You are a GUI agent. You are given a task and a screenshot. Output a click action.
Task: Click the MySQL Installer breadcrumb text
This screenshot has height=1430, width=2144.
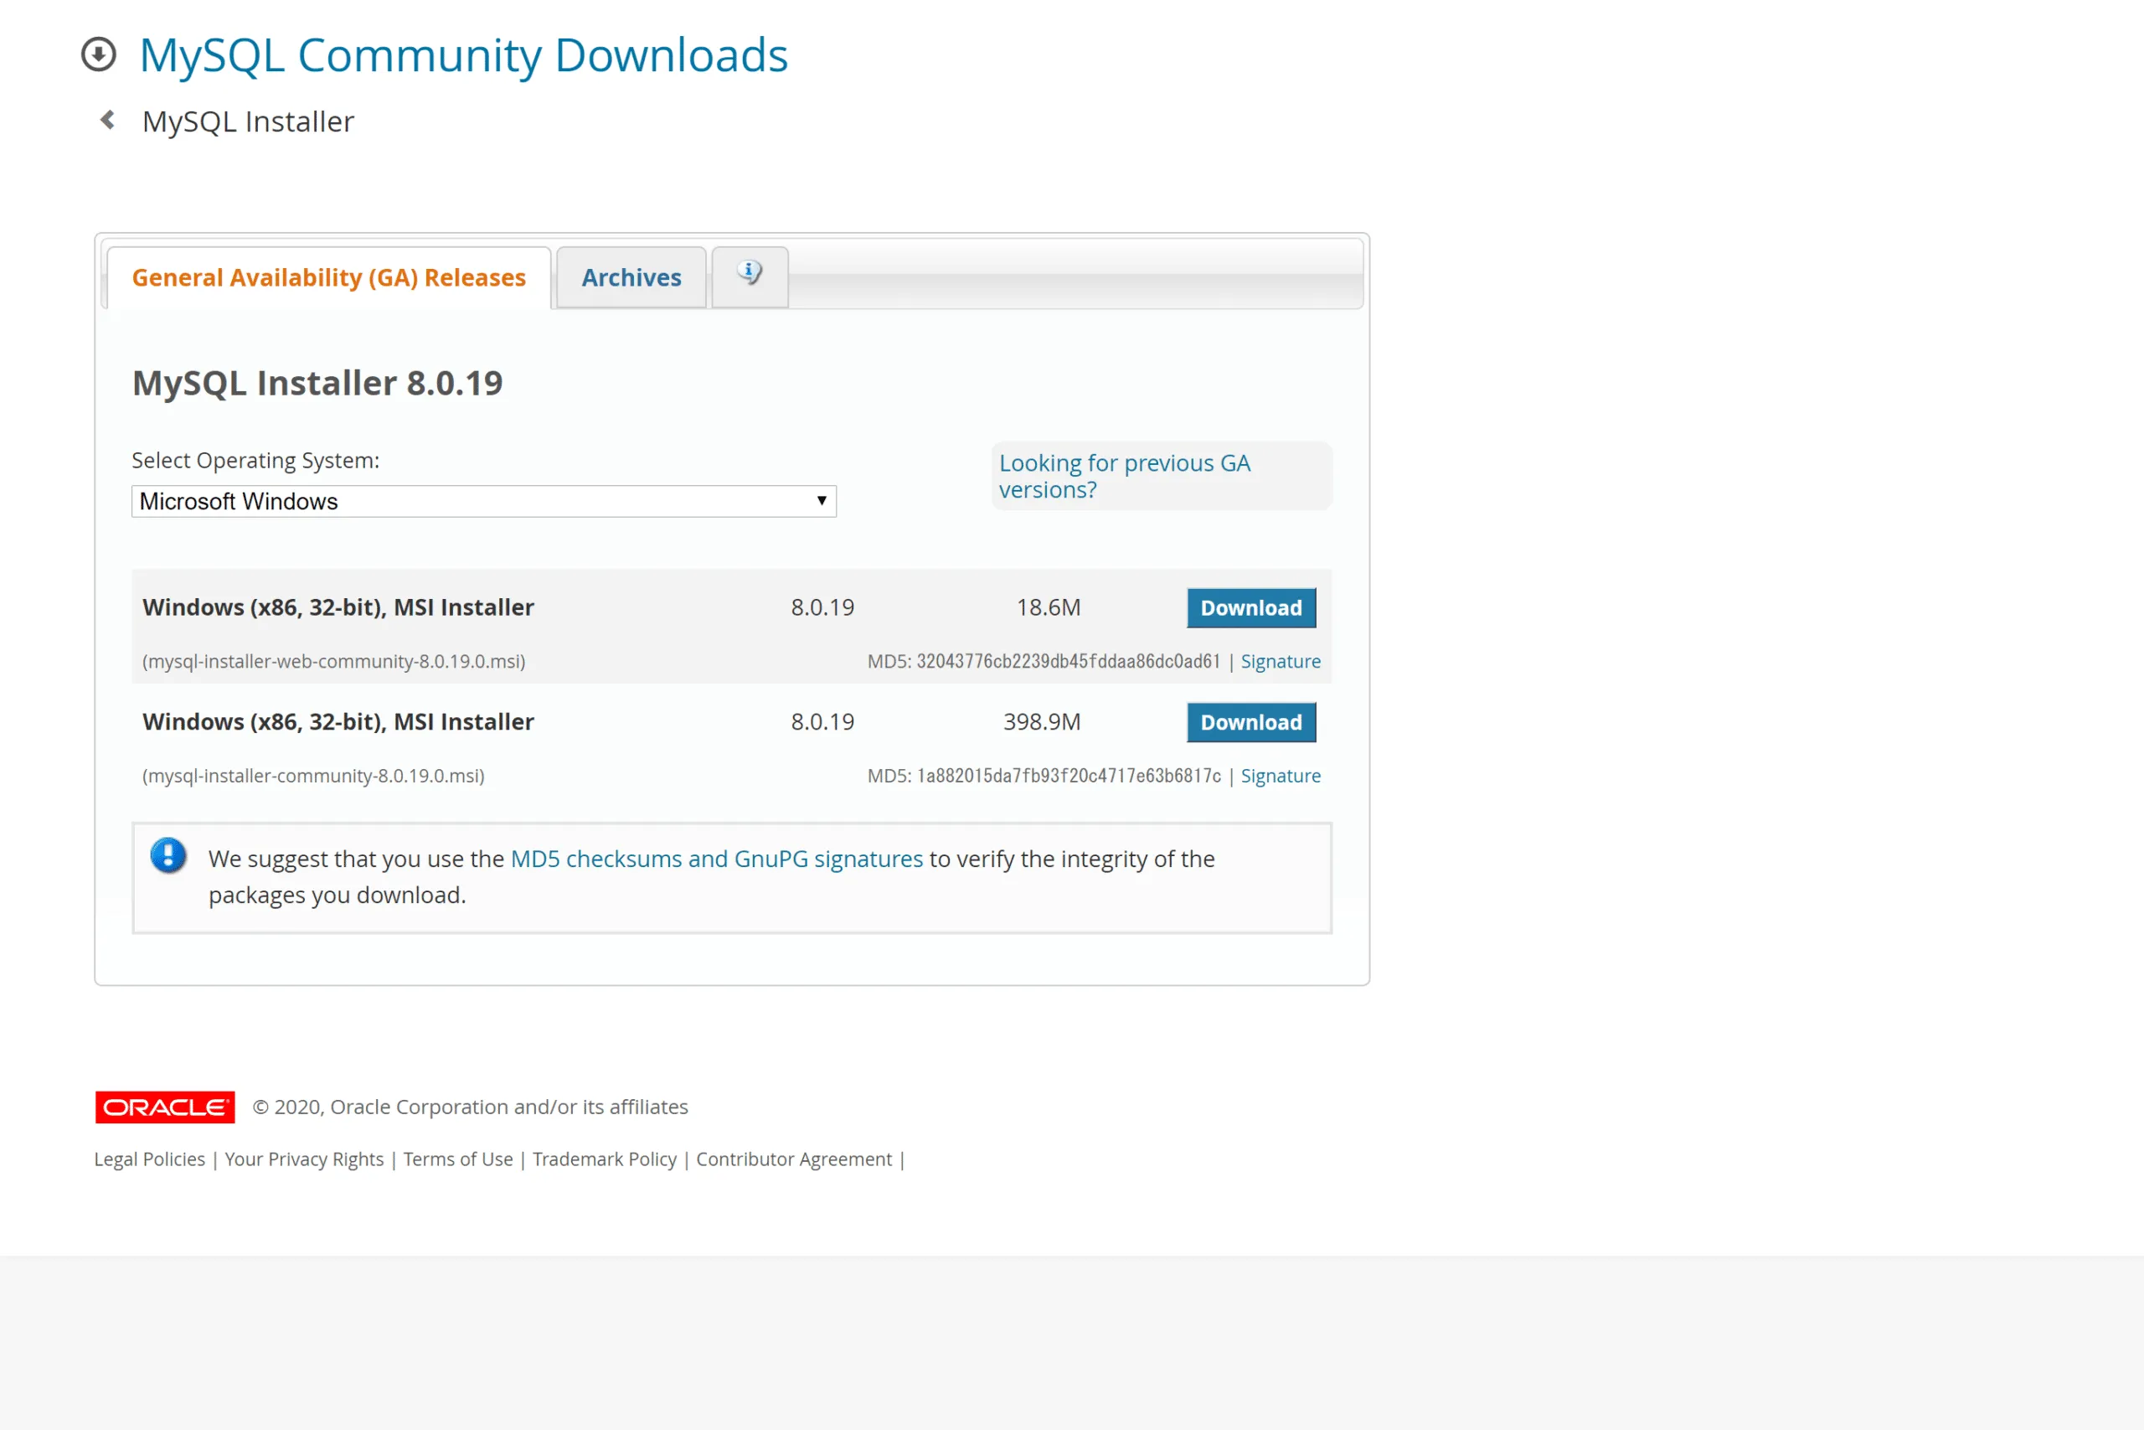[248, 121]
